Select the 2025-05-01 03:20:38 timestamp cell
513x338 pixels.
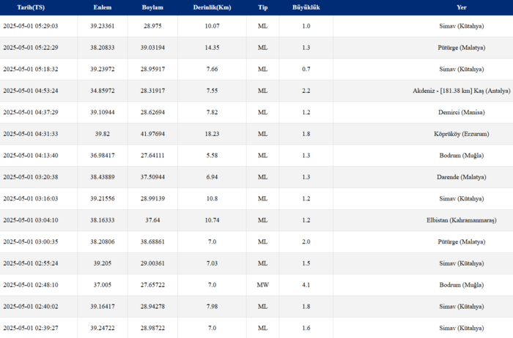click(31, 177)
